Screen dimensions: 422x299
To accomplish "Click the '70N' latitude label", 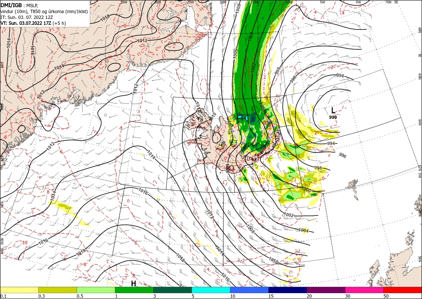I will pos(388,2).
